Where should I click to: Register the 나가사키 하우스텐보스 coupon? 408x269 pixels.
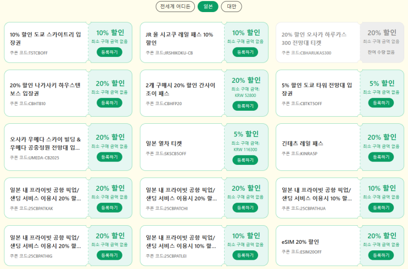tap(109, 102)
